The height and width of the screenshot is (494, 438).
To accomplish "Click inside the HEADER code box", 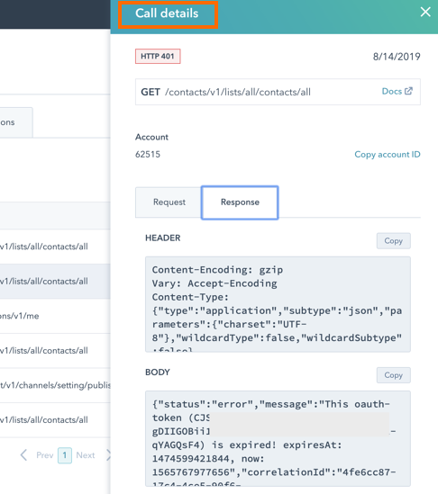I will 278,304.
